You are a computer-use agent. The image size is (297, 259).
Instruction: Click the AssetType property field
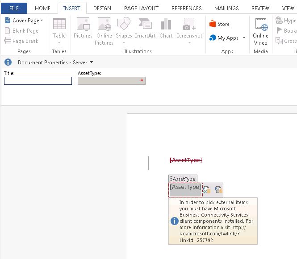click(112, 81)
